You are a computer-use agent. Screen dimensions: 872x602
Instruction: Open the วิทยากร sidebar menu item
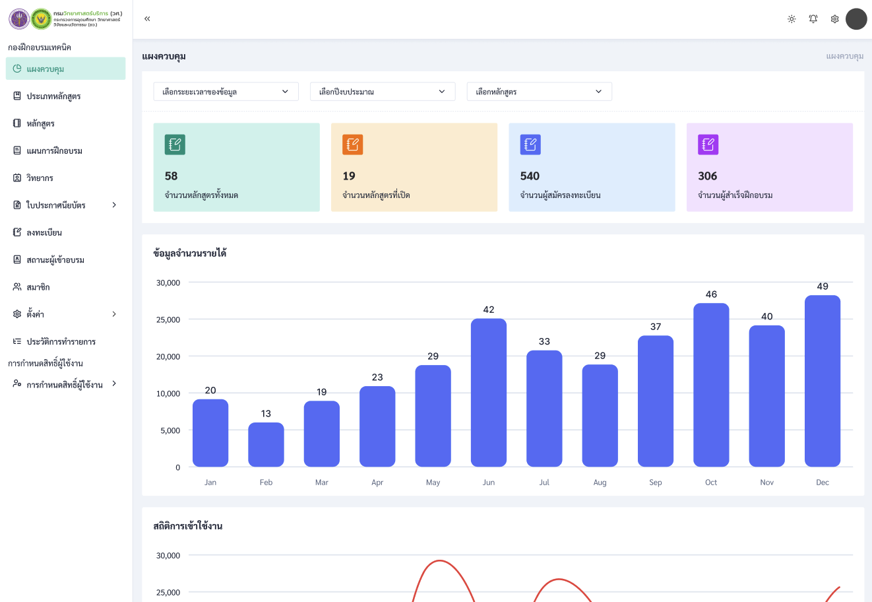tap(40, 178)
